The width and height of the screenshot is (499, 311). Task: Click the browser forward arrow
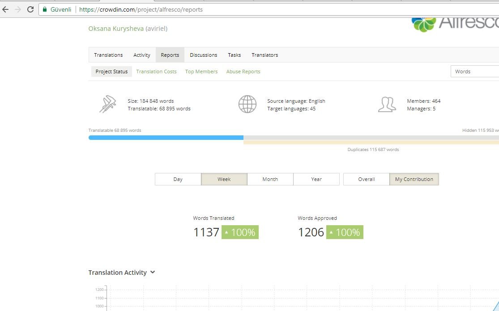[18, 9]
